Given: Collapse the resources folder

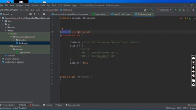Looking at the screenshot, I should [x=8, y=46].
